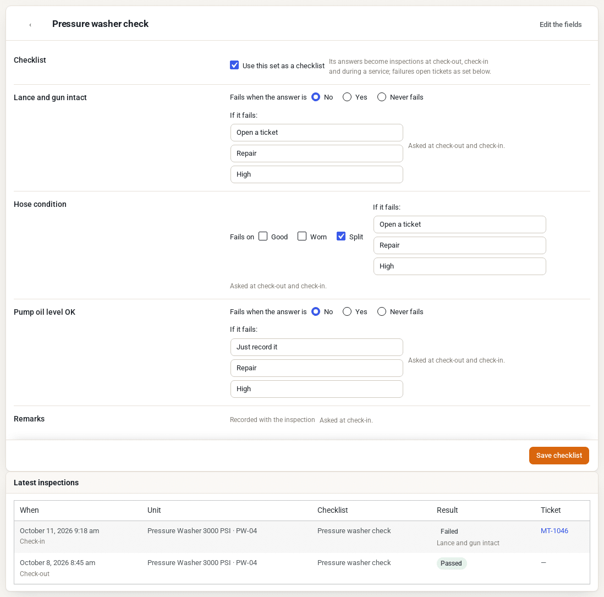Open Pump oil level OK Repair dropdown
Image resolution: width=604 pixels, height=597 pixels.
click(x=317, y=368)
